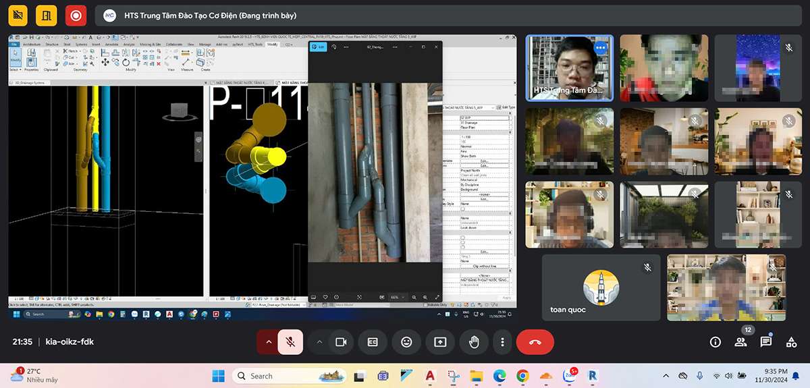Click the yellow door-shaped icon
The height and width of the screenshot is (388, 810).
pos(47,15)
